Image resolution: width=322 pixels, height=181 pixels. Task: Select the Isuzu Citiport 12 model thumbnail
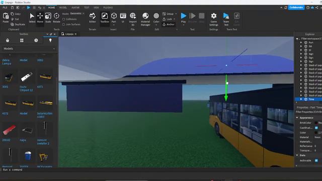(27, 77)
